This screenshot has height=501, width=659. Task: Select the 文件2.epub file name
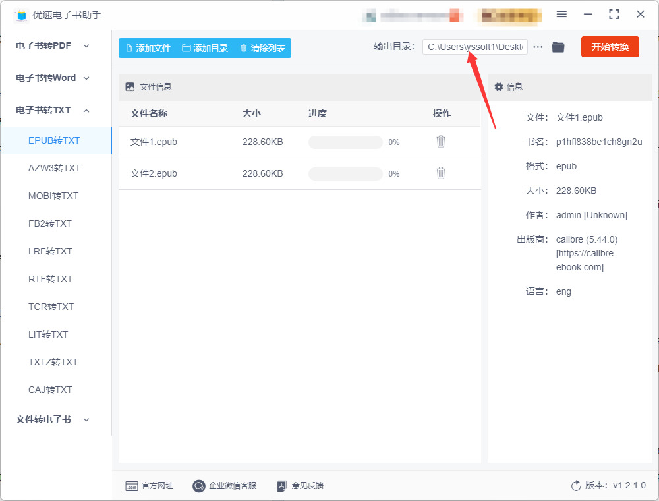pos(154,173)
